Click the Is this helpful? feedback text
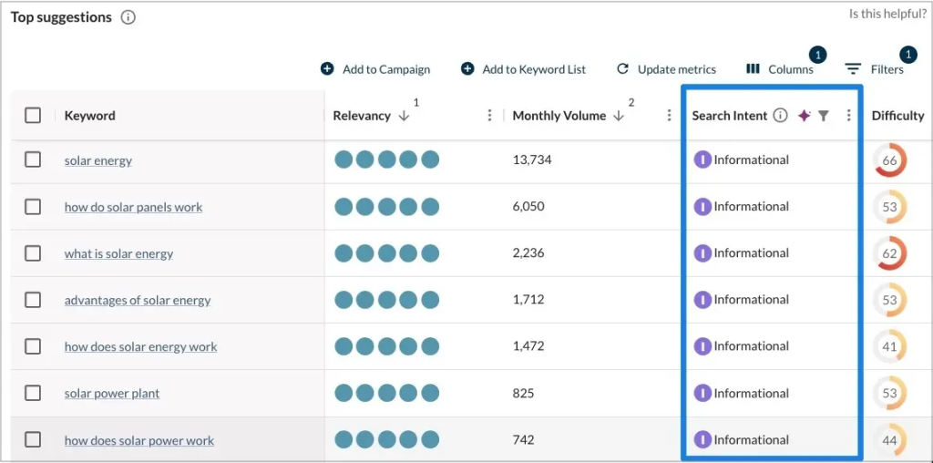 [887, 14]
